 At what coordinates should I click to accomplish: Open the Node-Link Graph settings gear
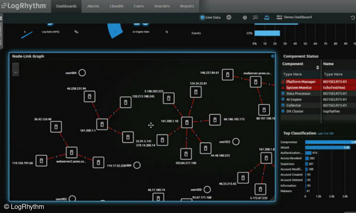pos(273,56)
